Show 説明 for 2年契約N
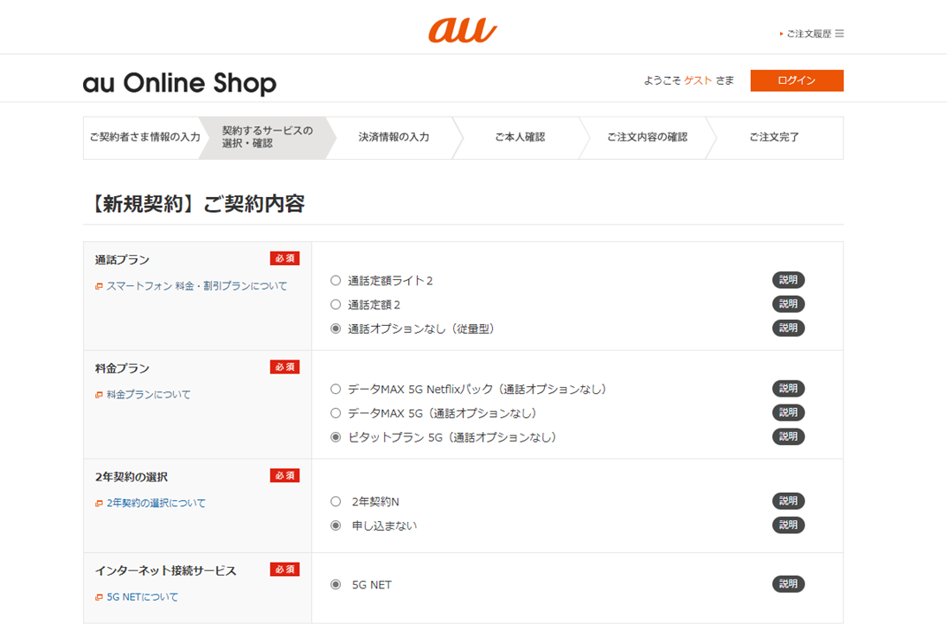Viewport: 947px width, 636px height. tap(788, 501)
